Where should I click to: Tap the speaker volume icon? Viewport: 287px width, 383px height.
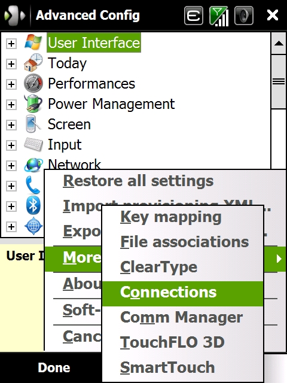[x=243, y=16]
